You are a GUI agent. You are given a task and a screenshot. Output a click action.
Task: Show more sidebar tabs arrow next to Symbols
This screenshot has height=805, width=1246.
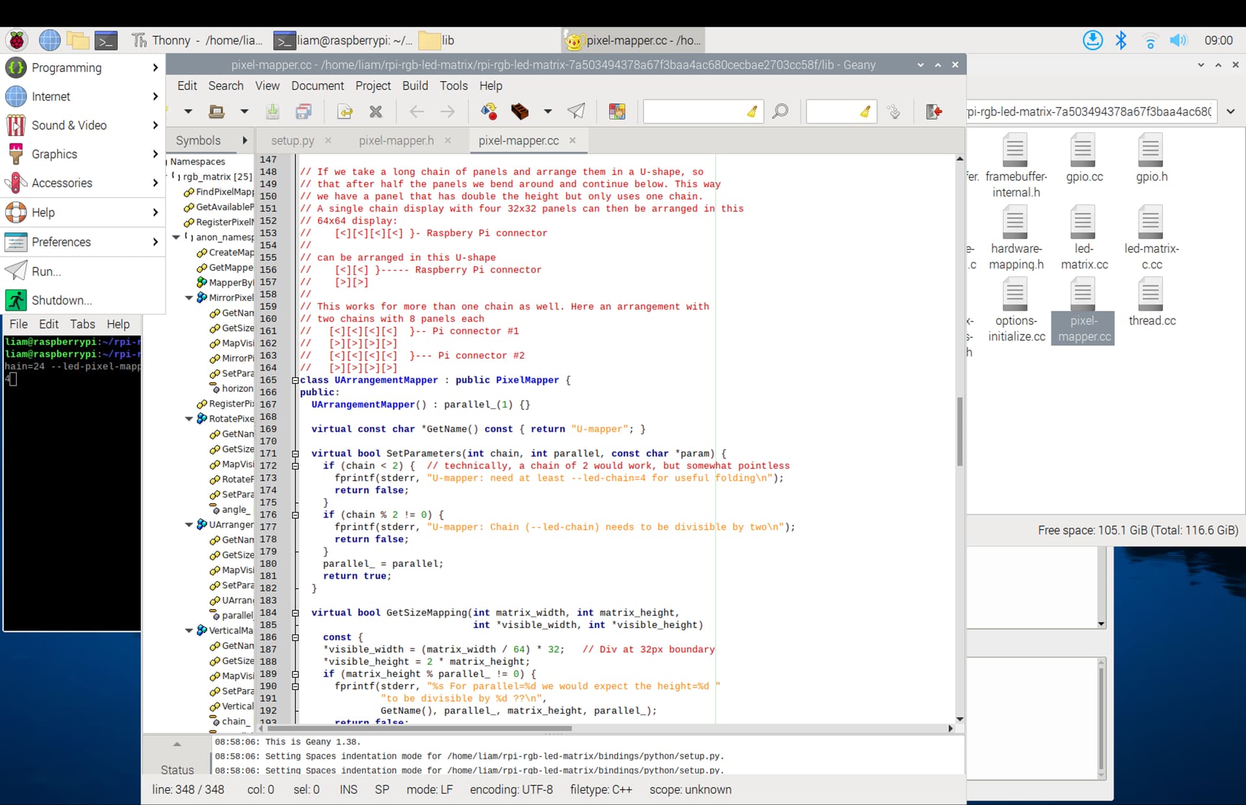pyautogui.click(x=245, y=140)
